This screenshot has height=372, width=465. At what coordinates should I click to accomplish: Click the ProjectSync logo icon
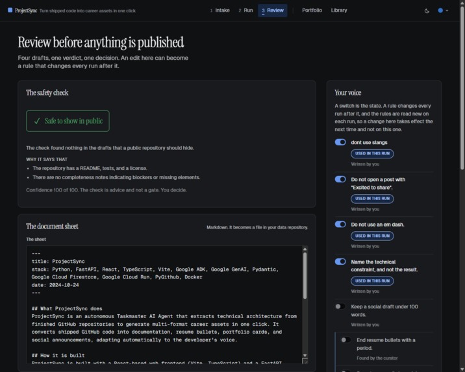10,10
